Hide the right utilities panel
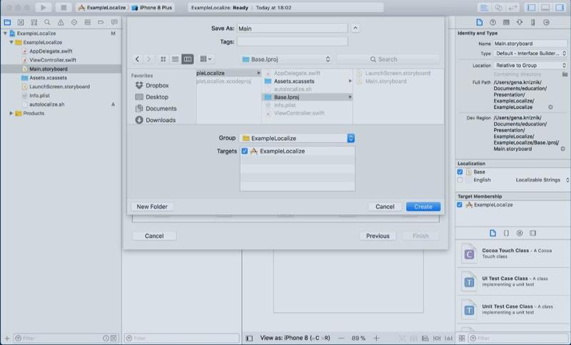 pyautogui.click(x=560, y=7)
